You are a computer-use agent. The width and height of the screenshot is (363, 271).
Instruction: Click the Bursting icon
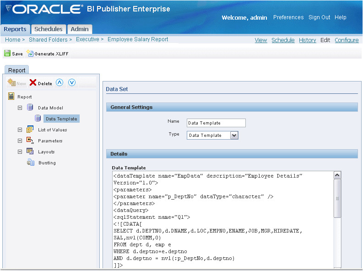31,162
